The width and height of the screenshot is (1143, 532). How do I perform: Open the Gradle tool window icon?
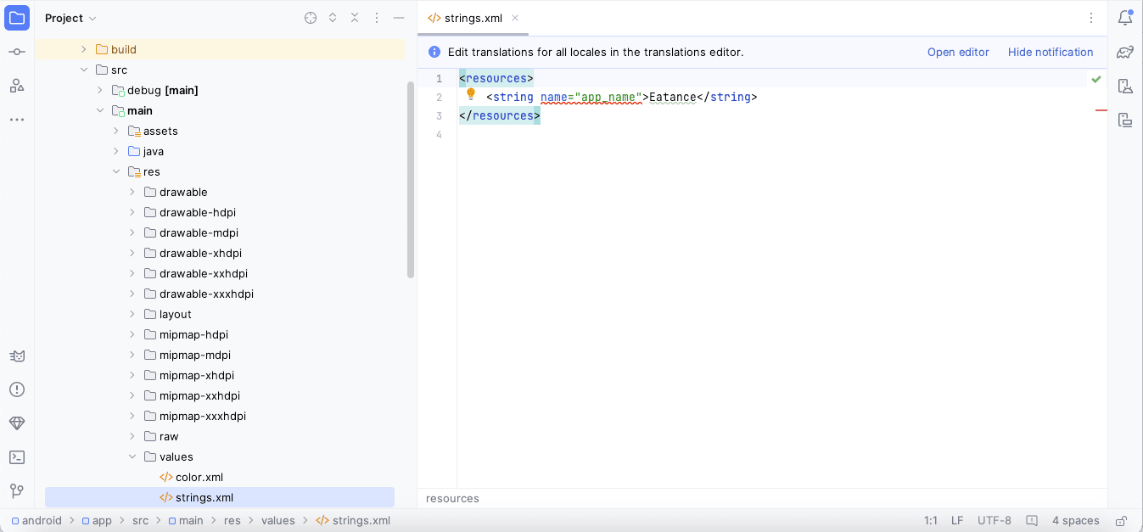(x=1125, y=52)
